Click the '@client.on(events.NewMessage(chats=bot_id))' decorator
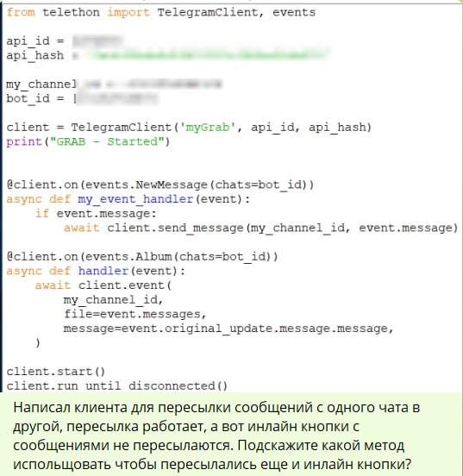 pyautogui.click(x=160, y=185)
